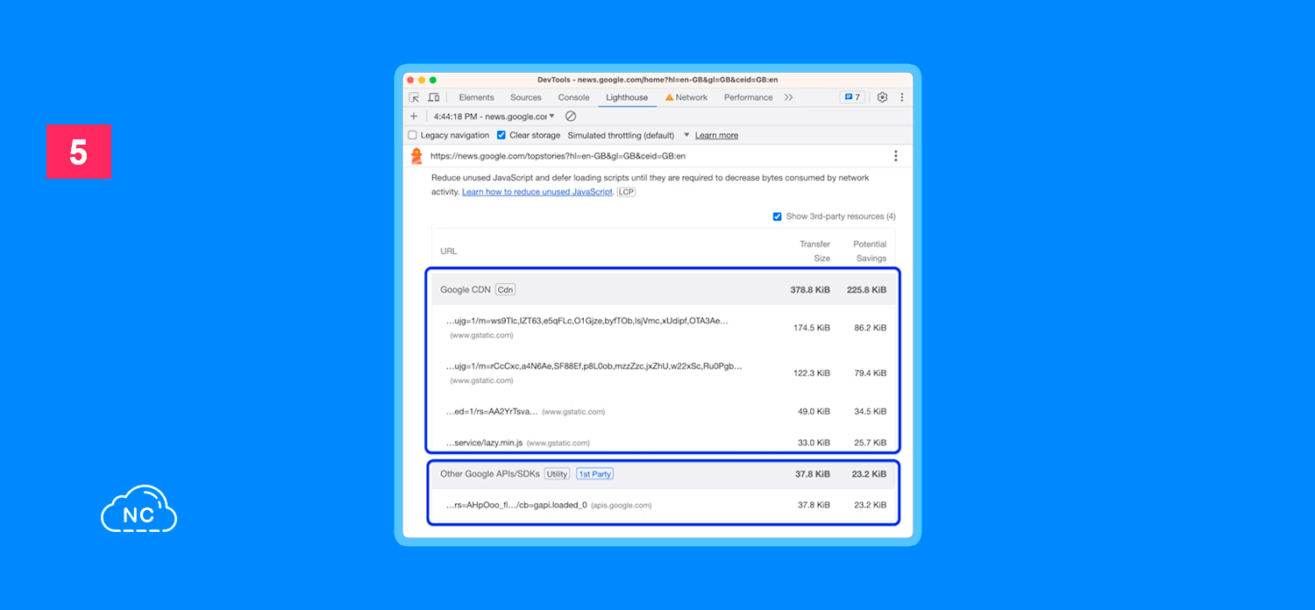This screenshot has height=610, width=1315.
Task: Select the Lighthouse tab
Action: tap(627, 97)
